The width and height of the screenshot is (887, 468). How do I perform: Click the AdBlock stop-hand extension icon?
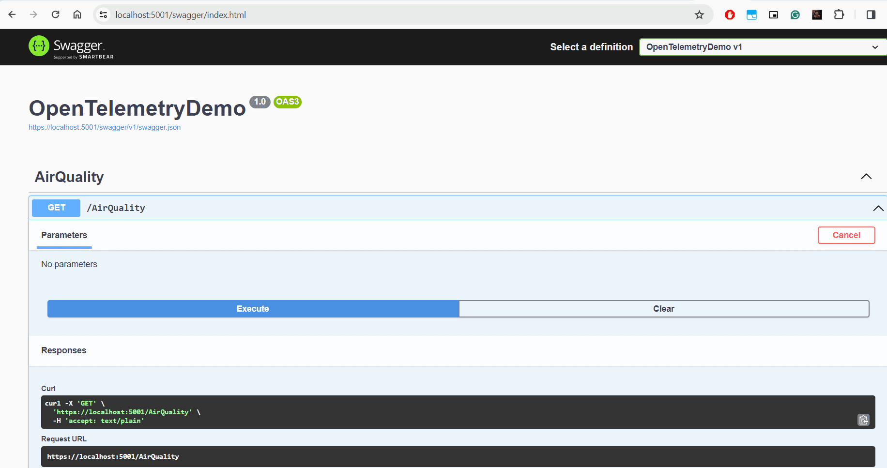pyautogui.click(x=730, y=15)
